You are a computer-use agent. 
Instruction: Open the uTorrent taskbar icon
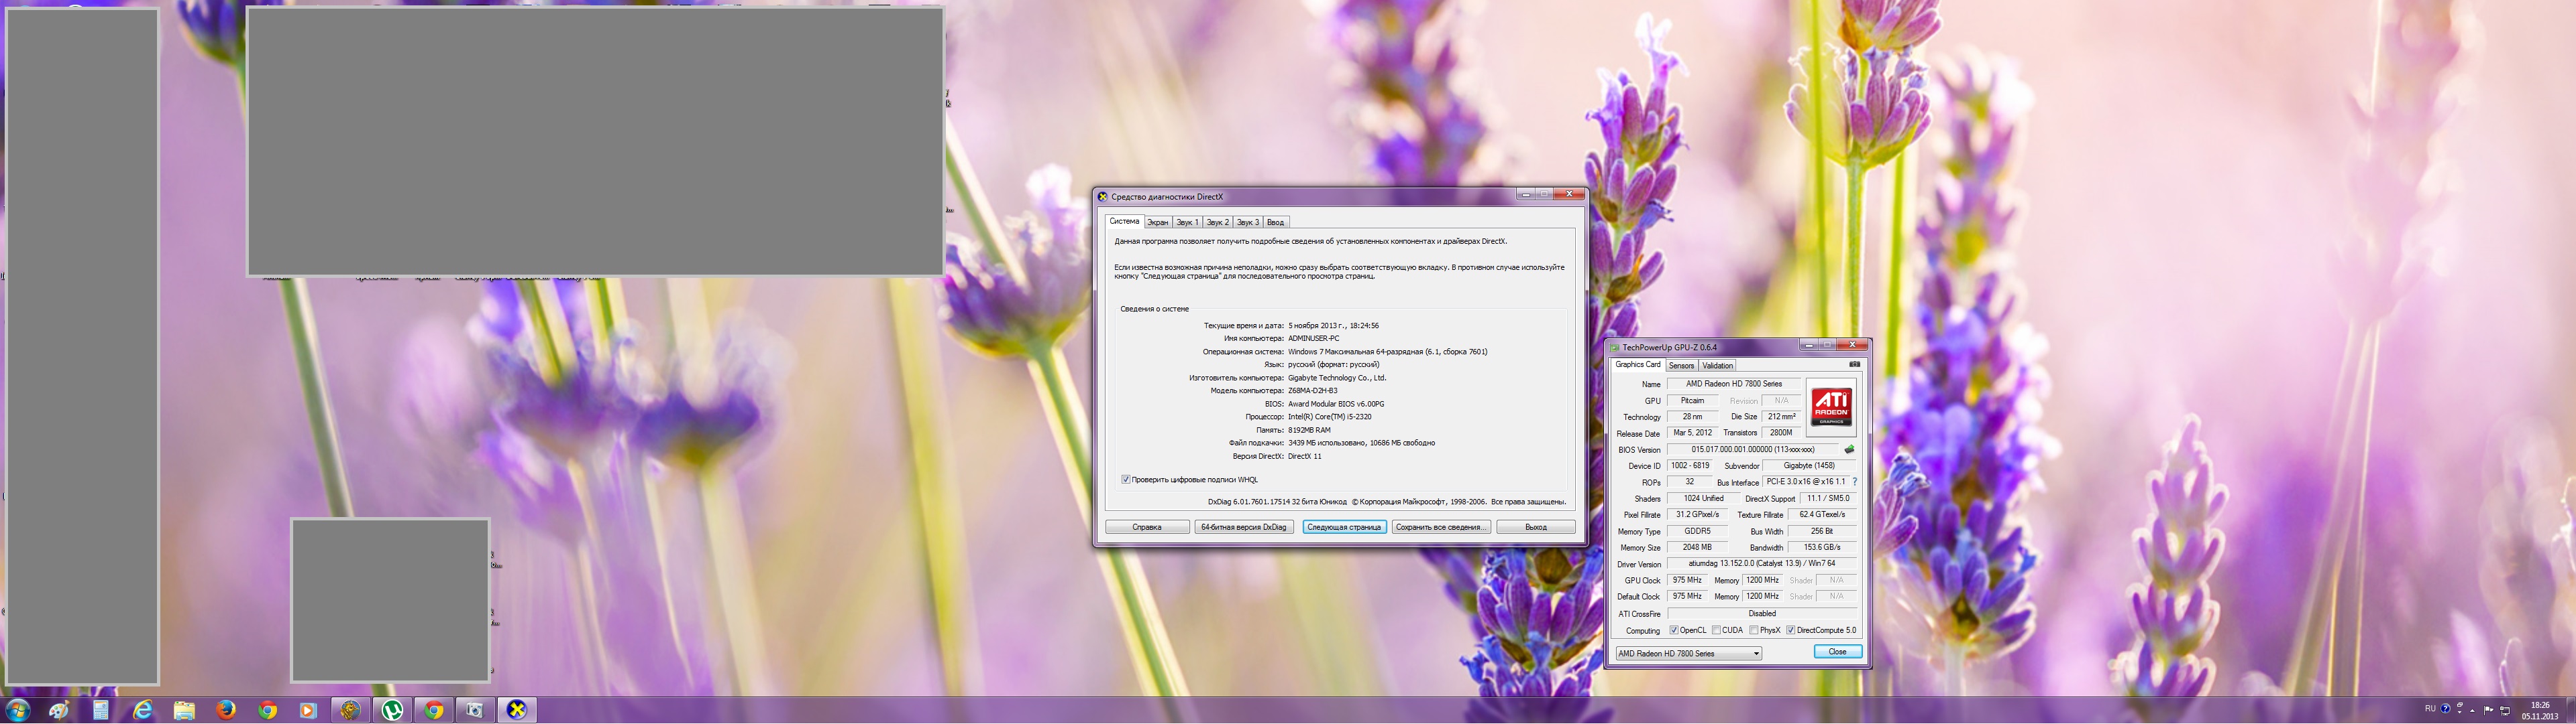[x=392, y=710]
